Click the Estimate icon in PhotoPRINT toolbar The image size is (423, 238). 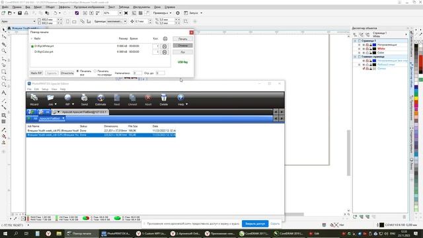[100, 100]
